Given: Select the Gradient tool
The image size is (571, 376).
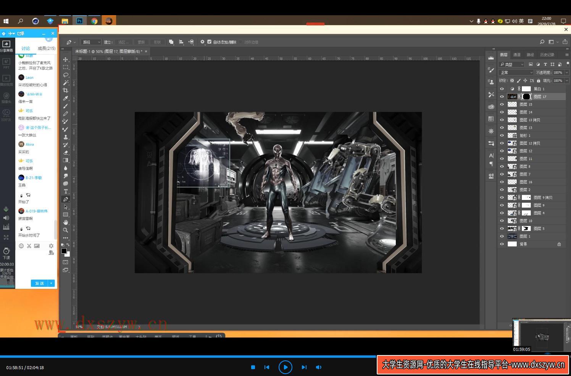Looking at the screenshot, I should pos(66,160).
